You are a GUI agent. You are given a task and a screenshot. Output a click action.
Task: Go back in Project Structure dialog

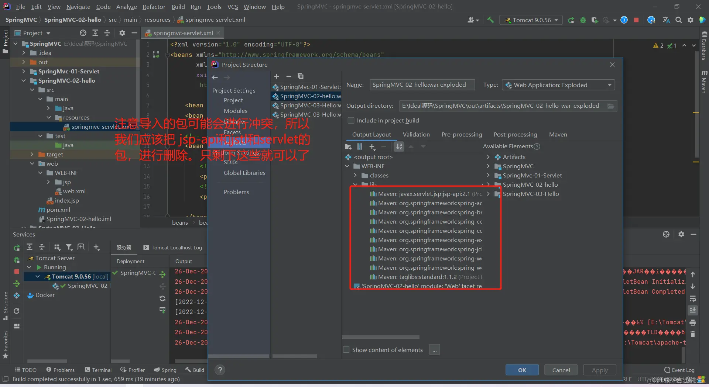point(215,77)
